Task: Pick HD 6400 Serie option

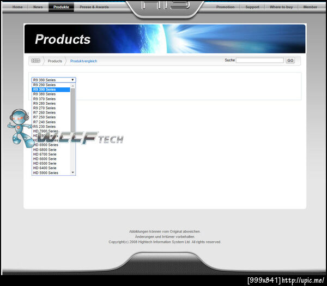Action: (51, 168)
